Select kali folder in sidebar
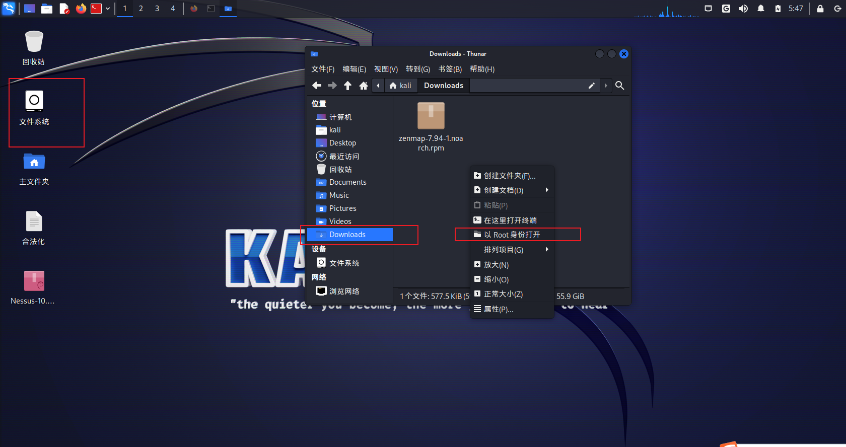The height and width of the screenshot is (447, 846). 350,130
